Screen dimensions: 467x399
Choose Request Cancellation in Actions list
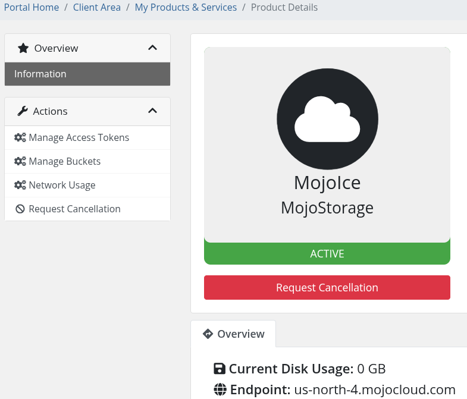coord(87,209)
